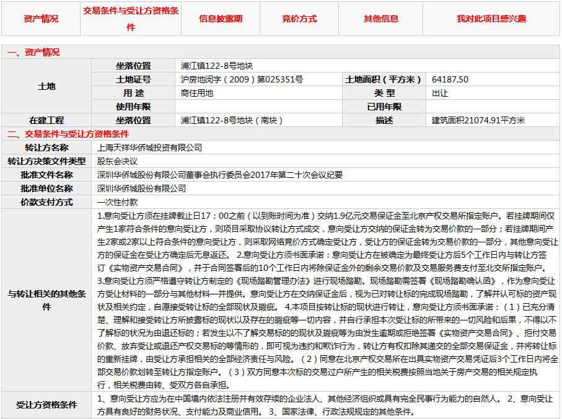Select the 商住用地 usage value

pos(197,93)
